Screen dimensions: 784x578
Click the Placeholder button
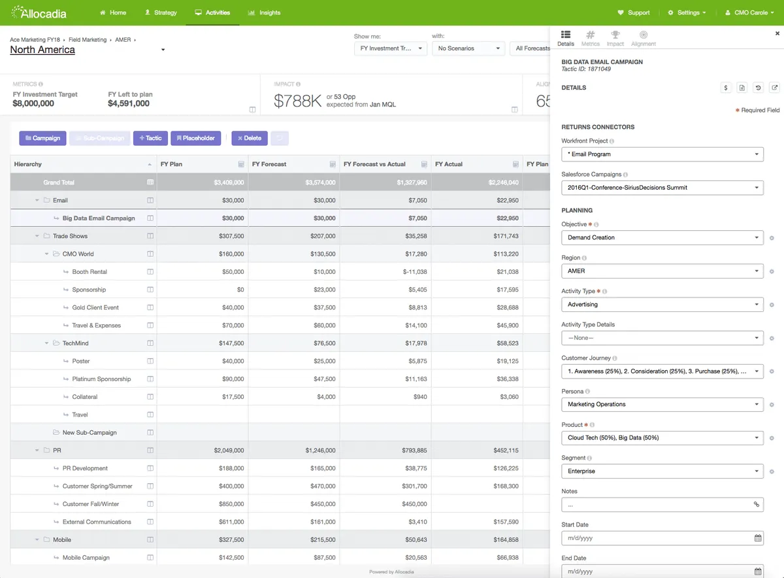(x=196, y=139)
